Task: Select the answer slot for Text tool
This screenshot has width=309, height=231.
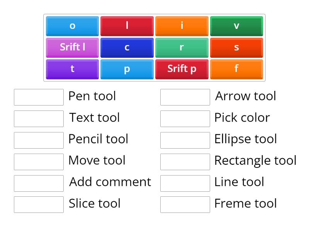Action: (38, 118)
